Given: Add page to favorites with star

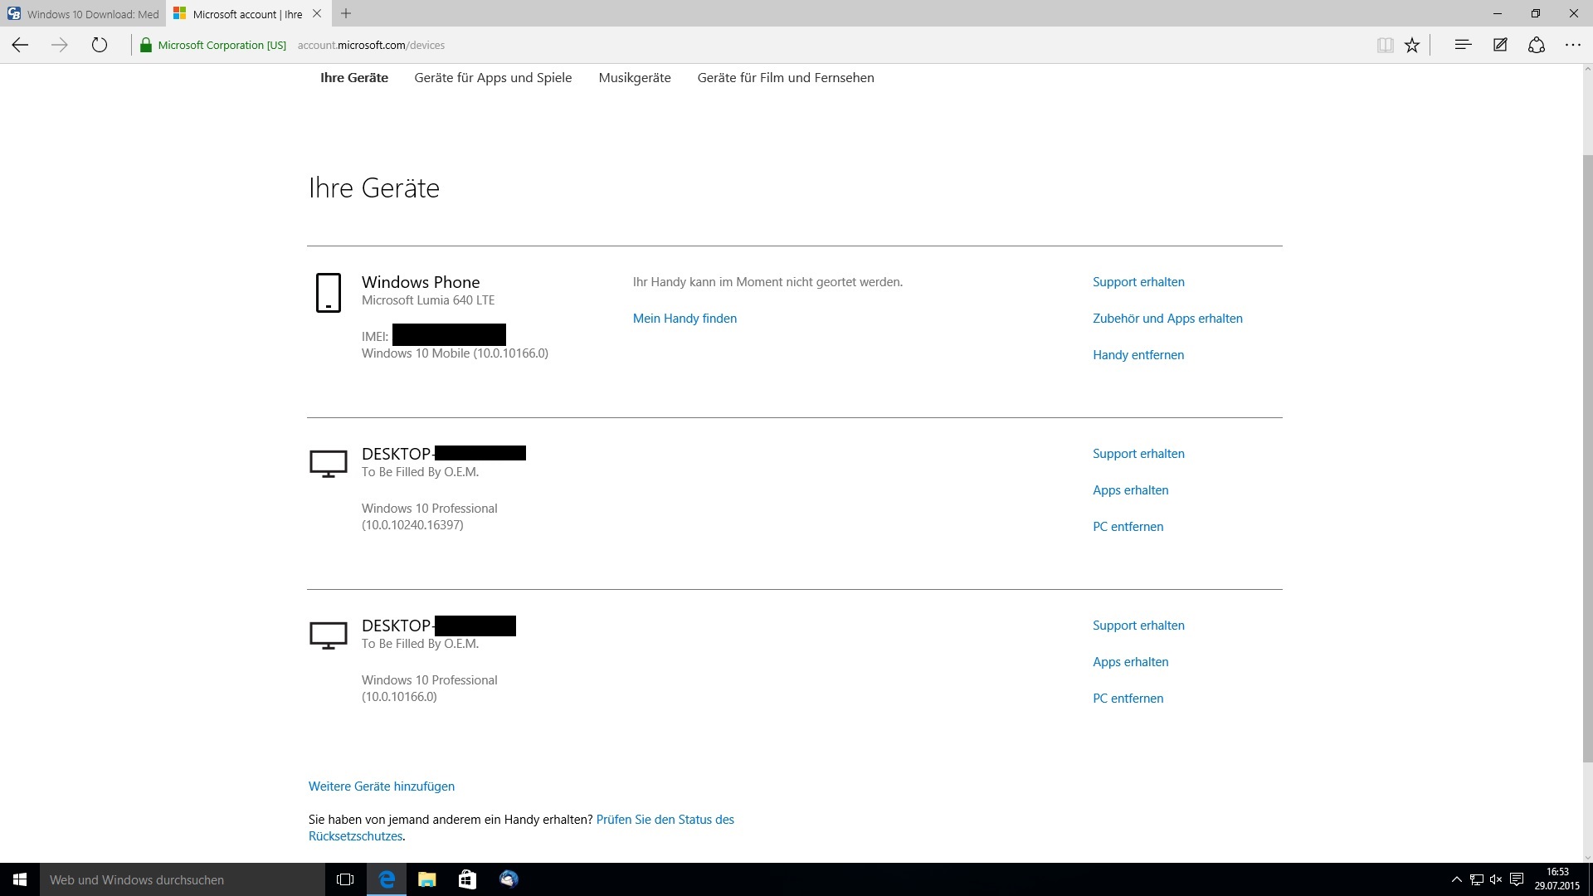Looking at the screenshot, I should click(1412, 46).
